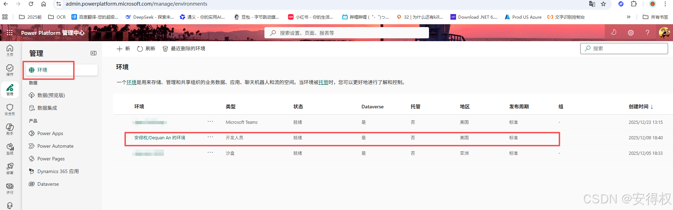Open Prod US Azure bookmark
Viewport: 673px width, 210px height.
click(523, 17)
